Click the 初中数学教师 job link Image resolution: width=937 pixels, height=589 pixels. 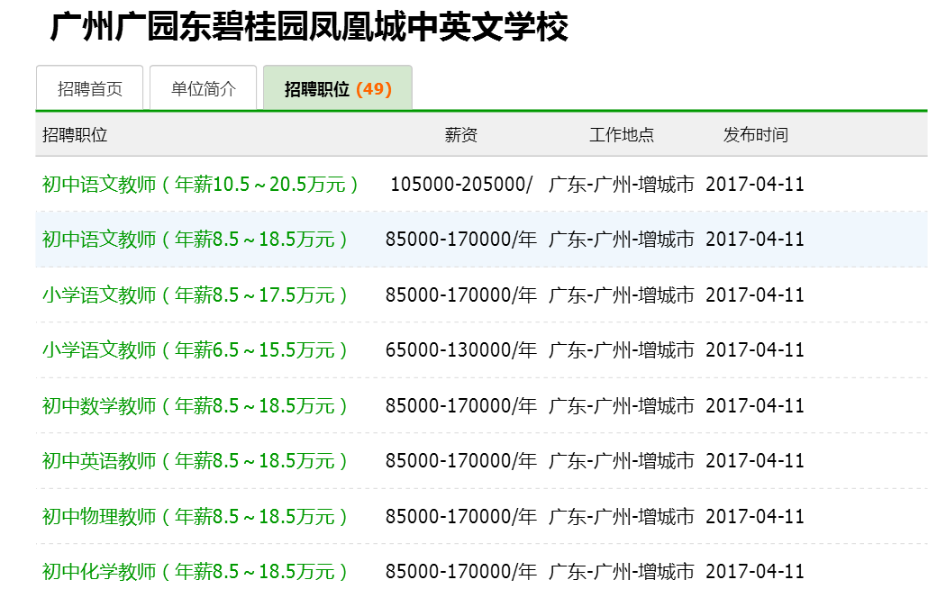195,406
